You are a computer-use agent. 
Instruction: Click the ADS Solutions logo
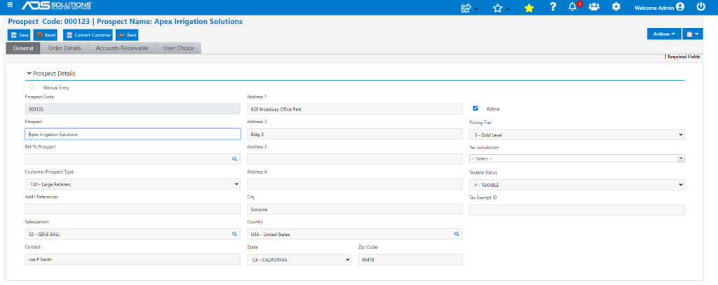(57, 6)
